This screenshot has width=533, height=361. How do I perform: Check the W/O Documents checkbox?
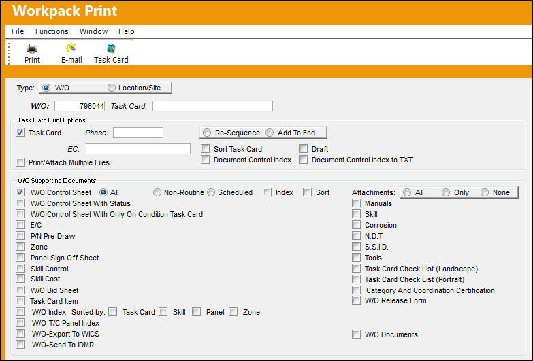(356, 334)
